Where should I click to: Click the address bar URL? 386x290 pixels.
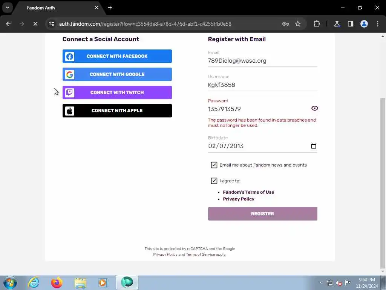click(145, 24)
